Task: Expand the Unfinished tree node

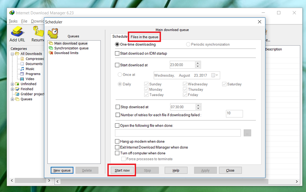Action: [12, 84]
